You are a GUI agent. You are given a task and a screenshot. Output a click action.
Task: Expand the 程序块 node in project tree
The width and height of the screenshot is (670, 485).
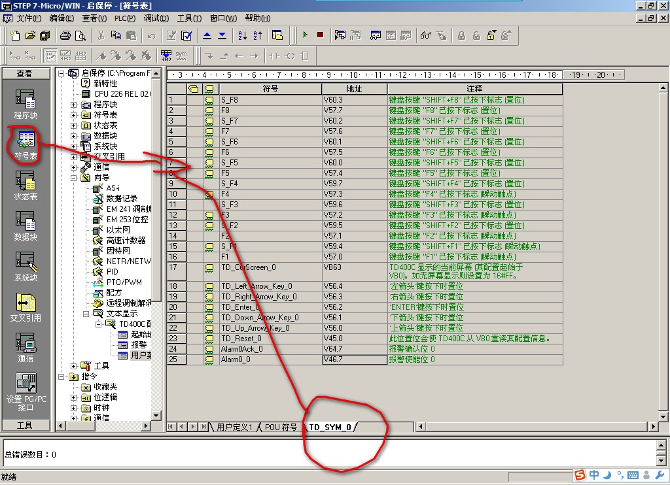pos(74,105)
